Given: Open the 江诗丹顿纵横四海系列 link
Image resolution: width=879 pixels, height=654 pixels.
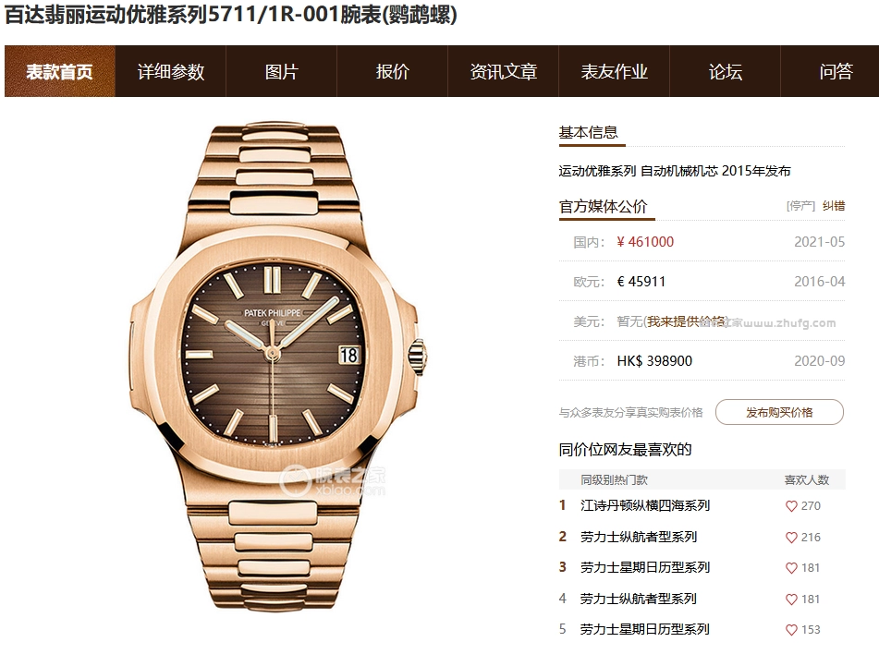Looking at the screenshot, I should tap(645, 505).
